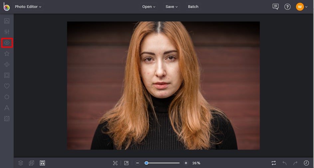This screenshot has width=314, height=168.
Task: Open the feedback chat icon
Action: 275,7
